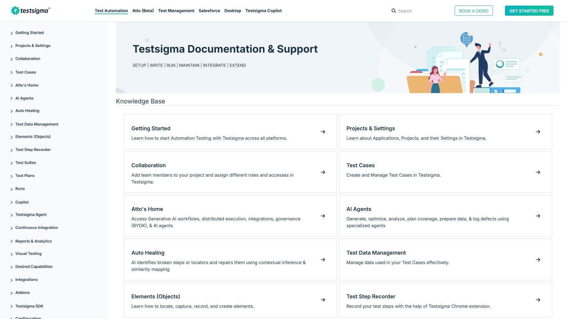Open the Test Data Management card title
The image size is (568, 319).
[376, 253]
